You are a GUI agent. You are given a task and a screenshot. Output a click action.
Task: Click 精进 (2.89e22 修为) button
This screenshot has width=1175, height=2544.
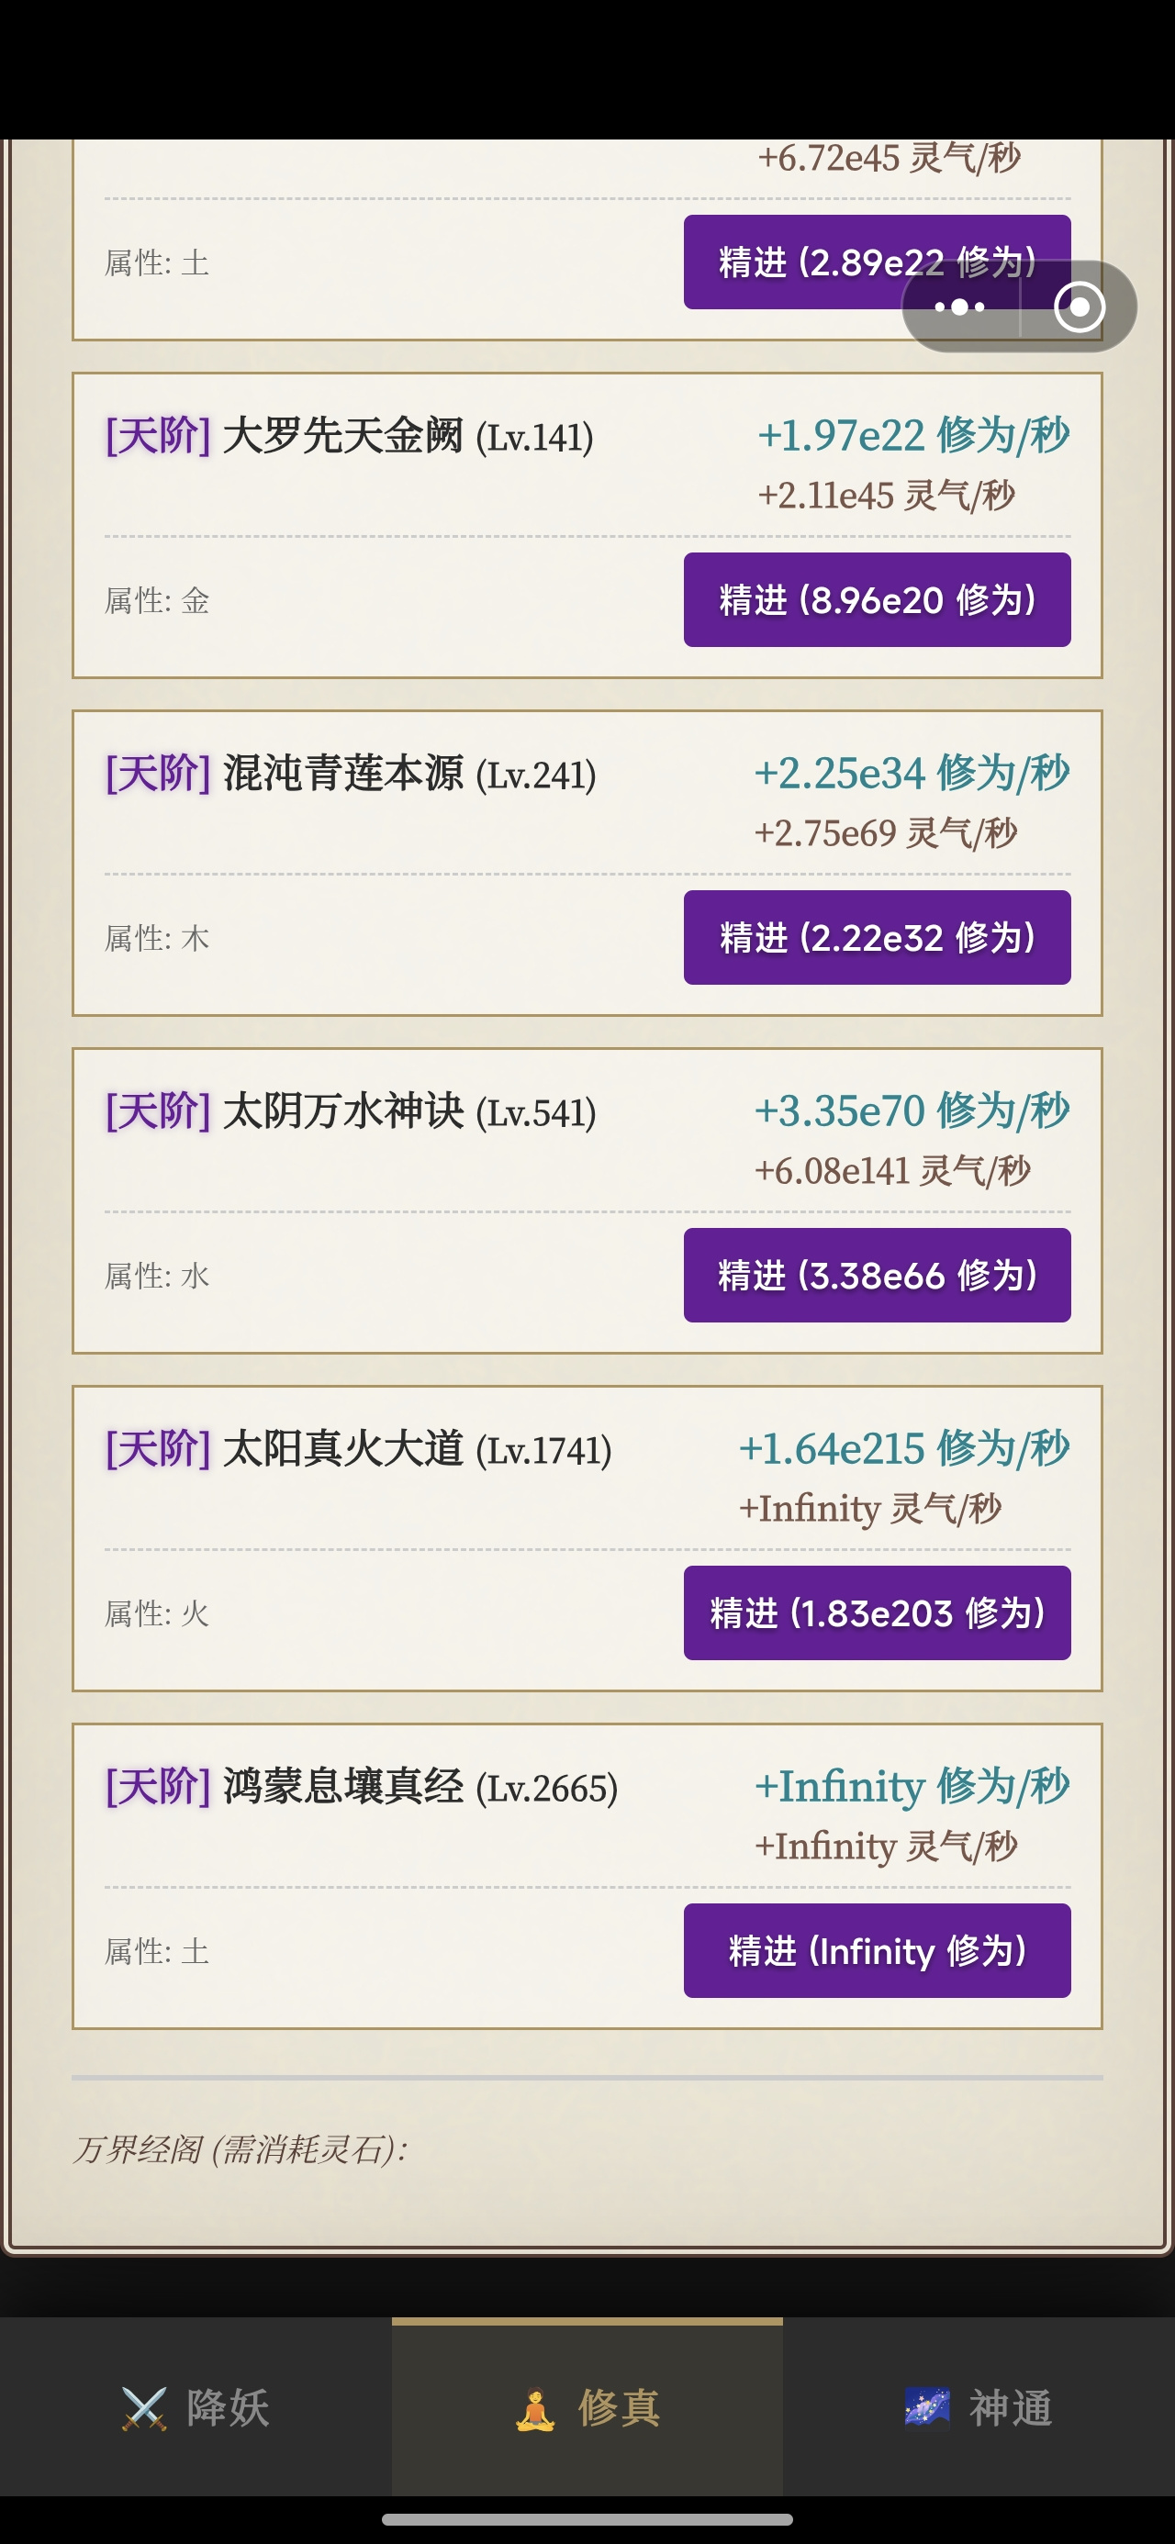coord(790,262)
